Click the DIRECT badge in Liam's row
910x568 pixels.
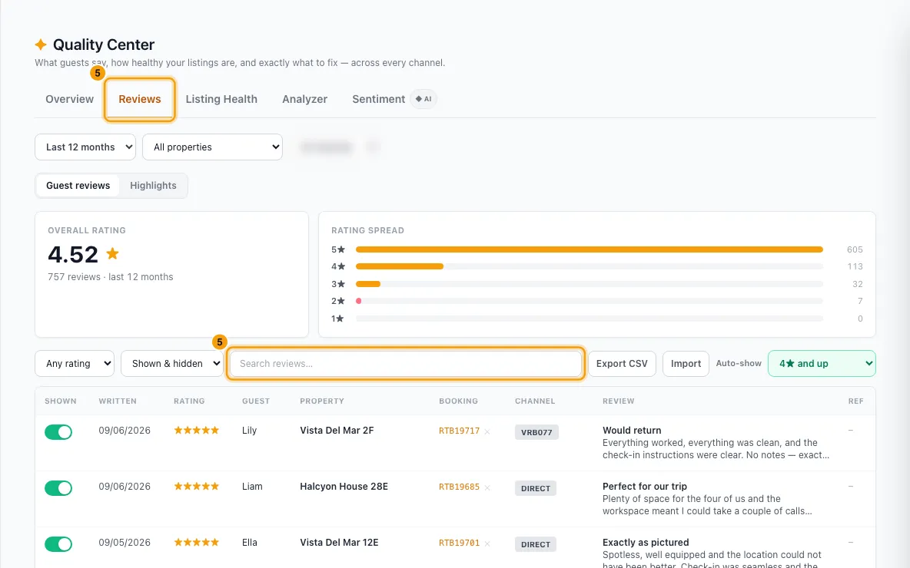535,489
